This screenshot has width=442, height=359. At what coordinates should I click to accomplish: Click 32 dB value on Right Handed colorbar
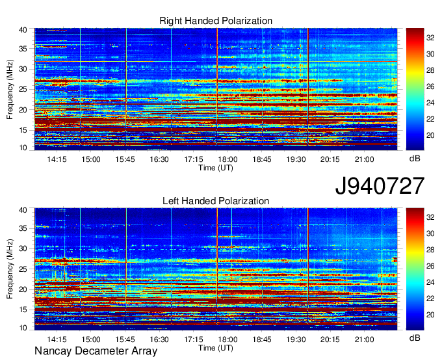pyautogui.click(x=430, y=38)
